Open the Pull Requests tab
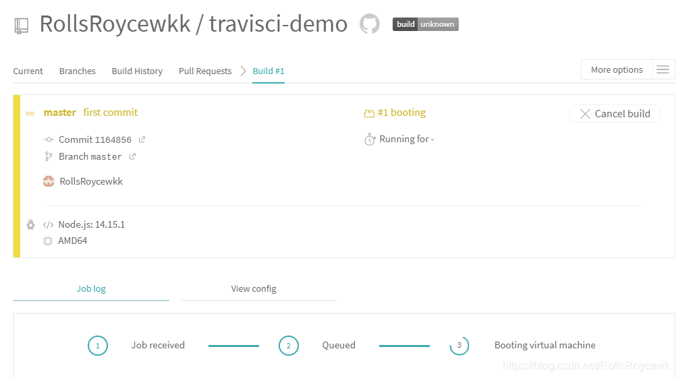The width and height of the screenshot is (676, 378). [x=205, y=71]
